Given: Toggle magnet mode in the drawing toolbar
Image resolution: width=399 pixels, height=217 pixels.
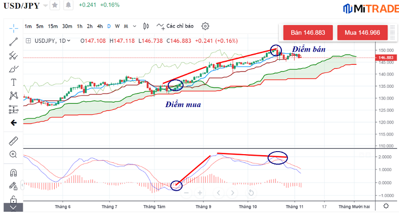Looking at the screenshot, I should 14,173.
